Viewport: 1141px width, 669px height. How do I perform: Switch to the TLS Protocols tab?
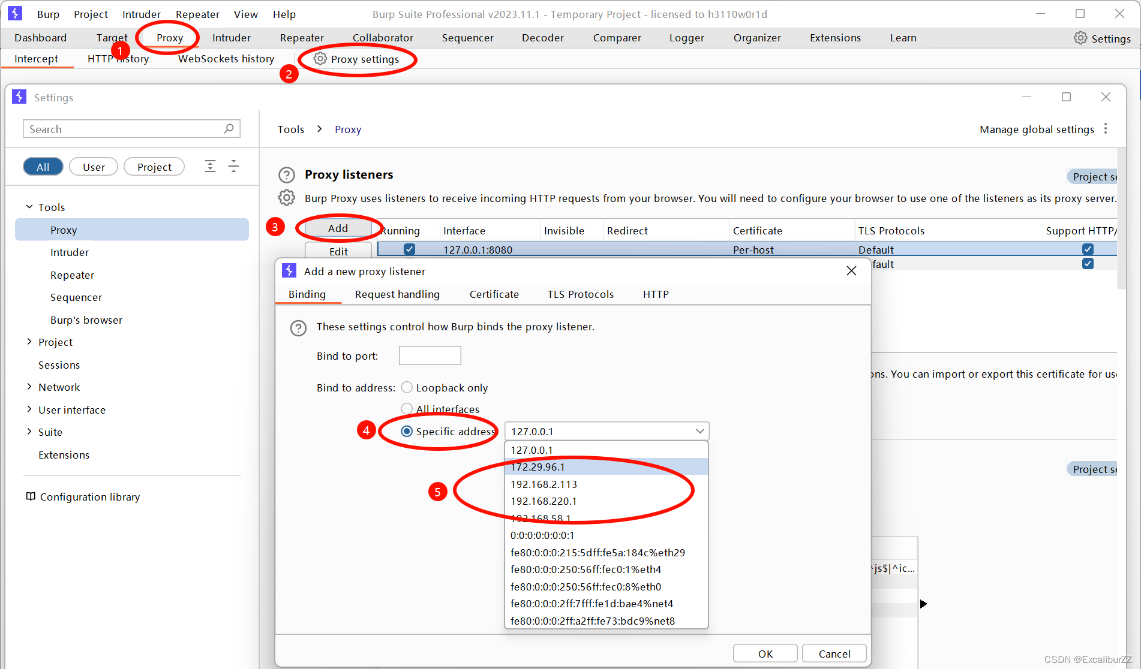581,294
